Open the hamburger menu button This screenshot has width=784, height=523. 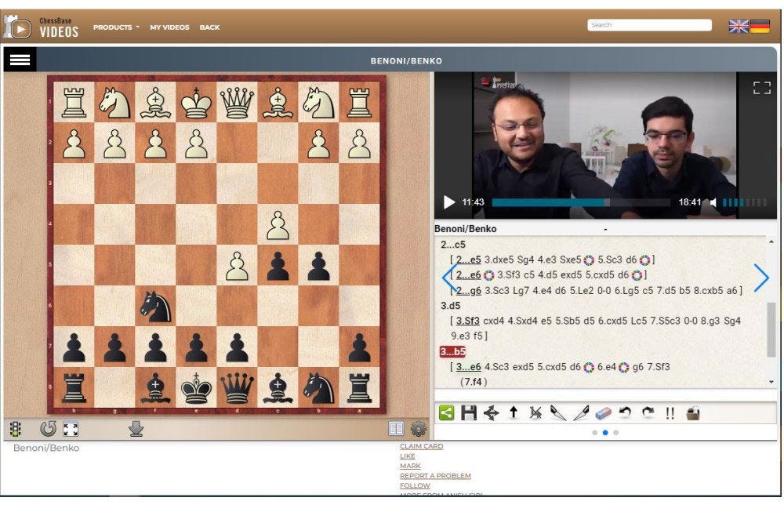click(20, 60)
